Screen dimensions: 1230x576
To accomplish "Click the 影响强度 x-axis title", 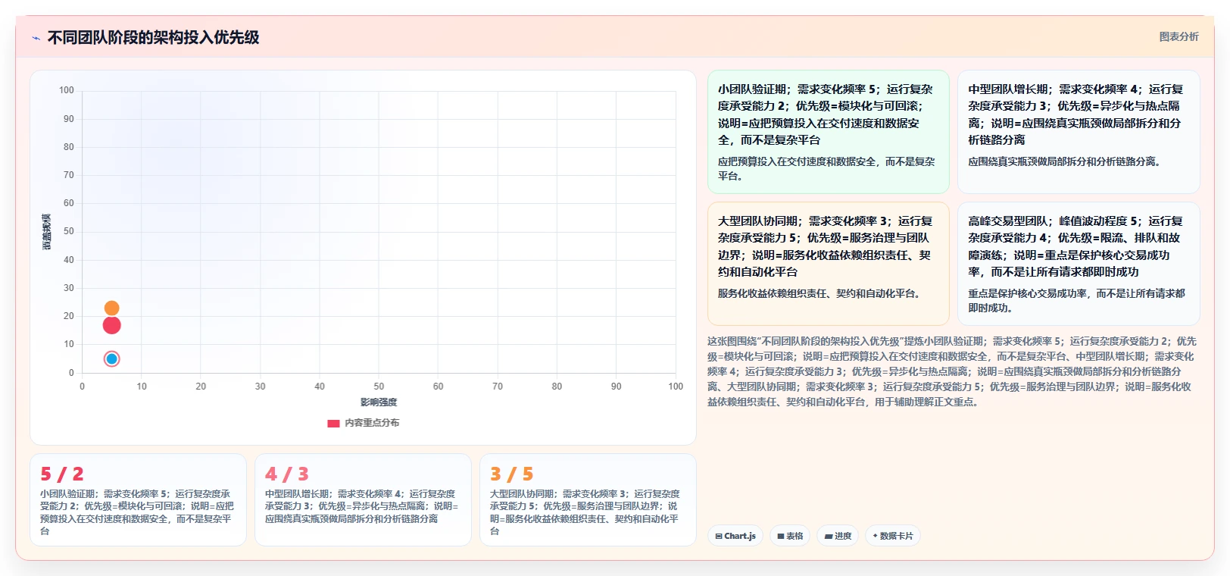I will click(379, 402).
